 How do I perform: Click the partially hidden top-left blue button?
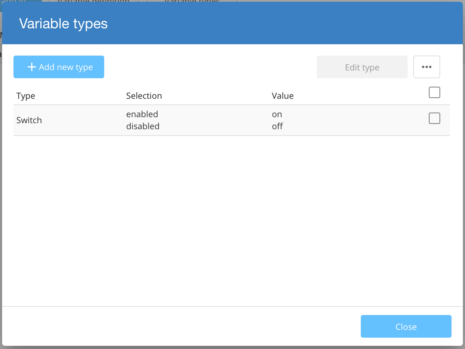pyautogui.click(x=21, y=1)
